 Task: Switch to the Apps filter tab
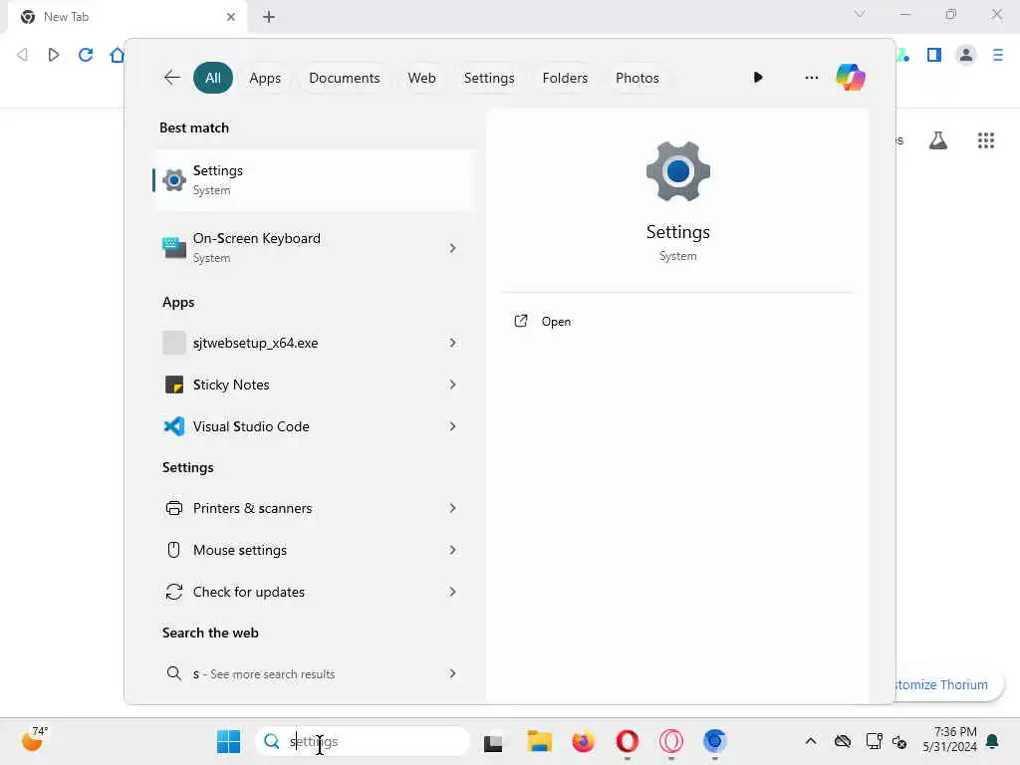click(265, 78)
